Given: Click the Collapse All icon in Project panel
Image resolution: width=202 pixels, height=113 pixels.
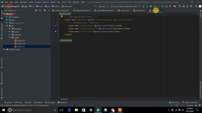Looking at the screenshot, I should tap(40, 10).
